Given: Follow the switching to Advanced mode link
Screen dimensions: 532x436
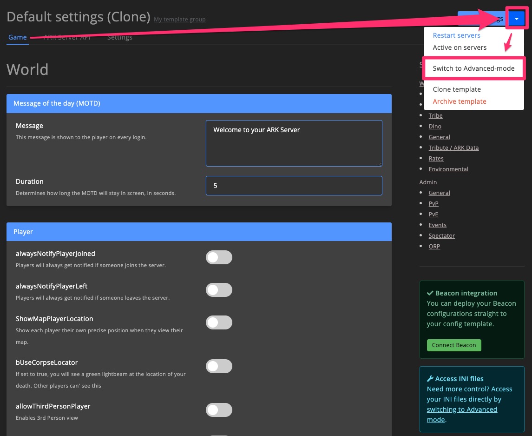Looking at the screenshot, I should point(462,409).
